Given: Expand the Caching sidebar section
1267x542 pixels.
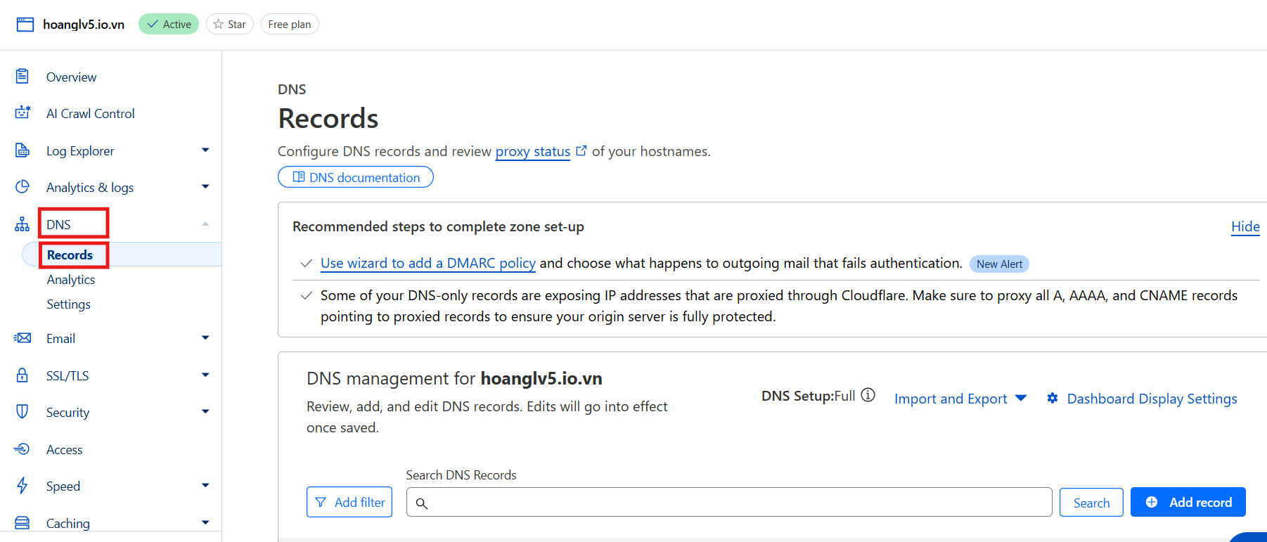Looking at the screenshot, I should [x=205, y=522].
